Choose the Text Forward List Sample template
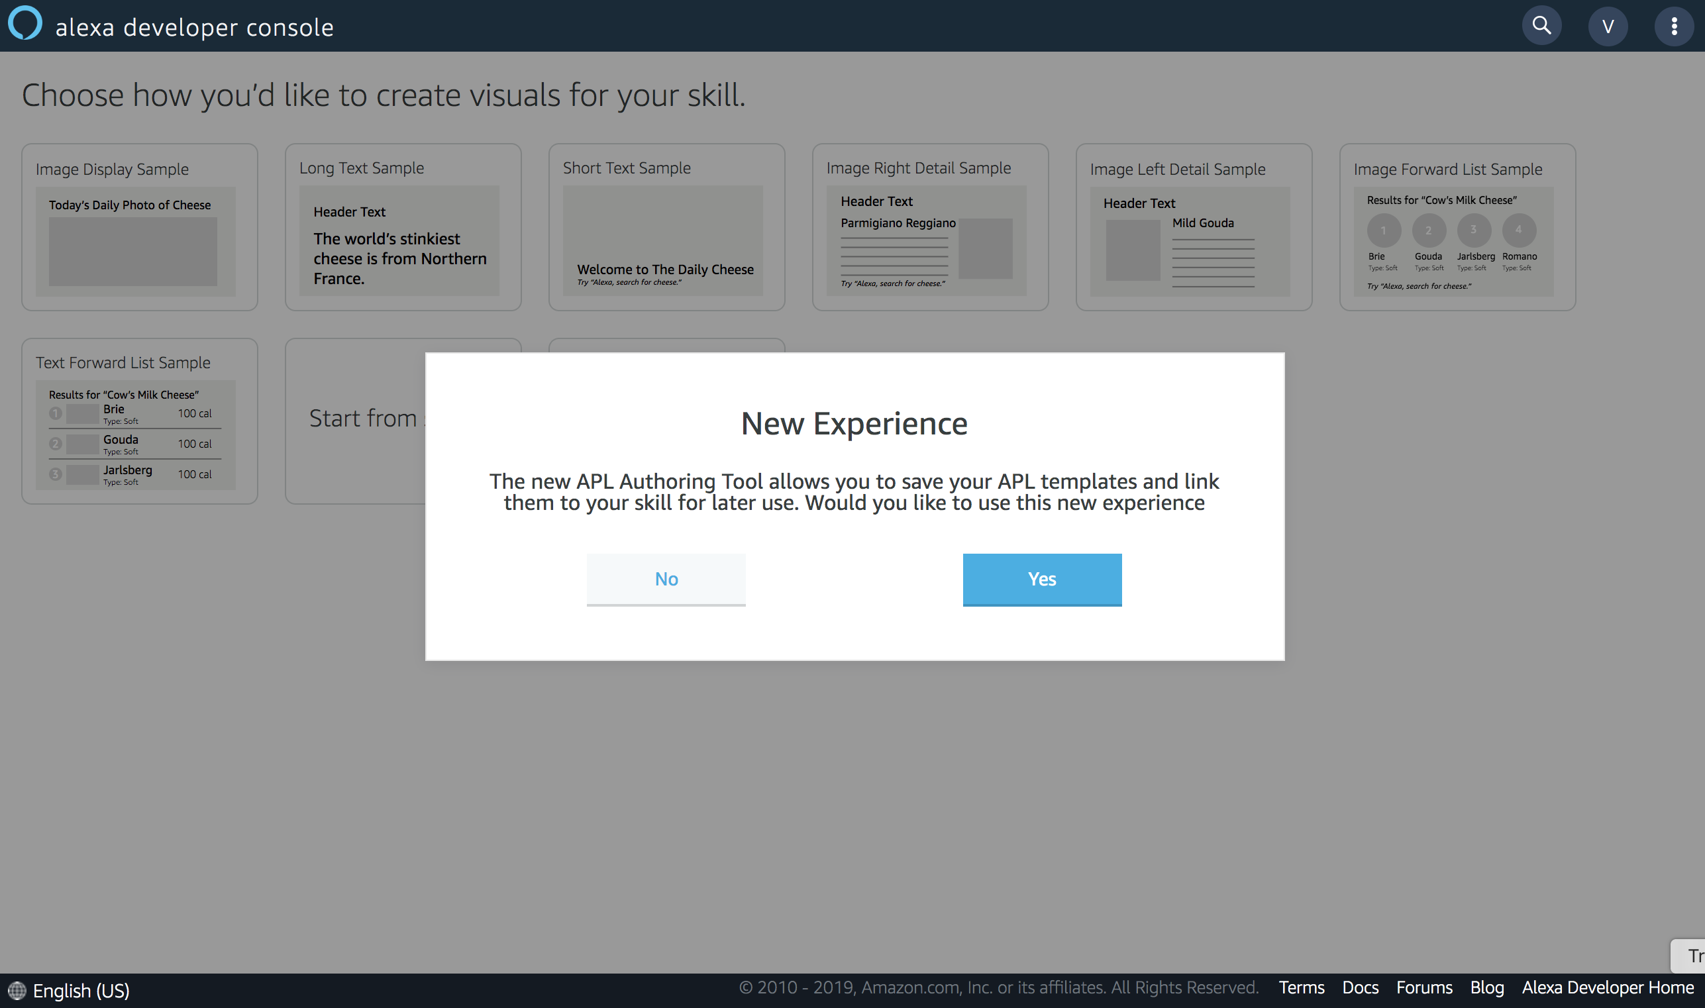 139,421
